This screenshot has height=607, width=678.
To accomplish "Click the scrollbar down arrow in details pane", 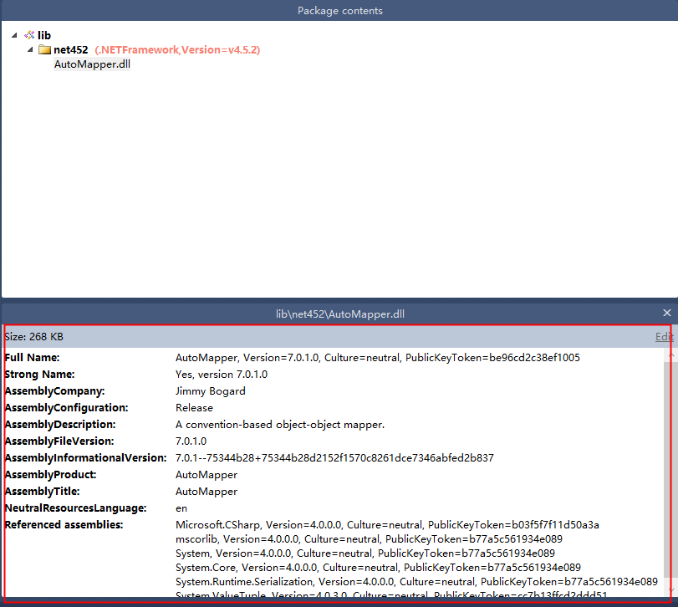I will tap(670, 589).
